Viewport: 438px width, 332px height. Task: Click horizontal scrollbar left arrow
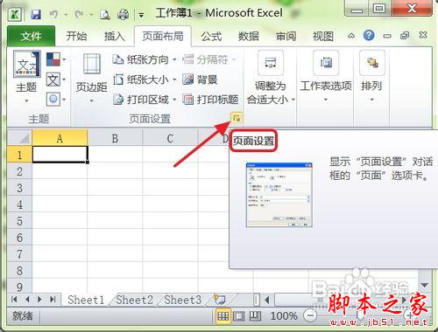[x=267, y=300]
